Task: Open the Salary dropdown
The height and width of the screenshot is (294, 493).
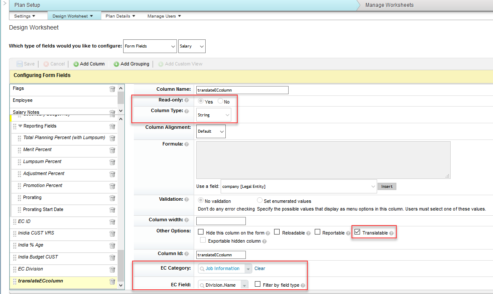Action: click(x=192, y=46)
